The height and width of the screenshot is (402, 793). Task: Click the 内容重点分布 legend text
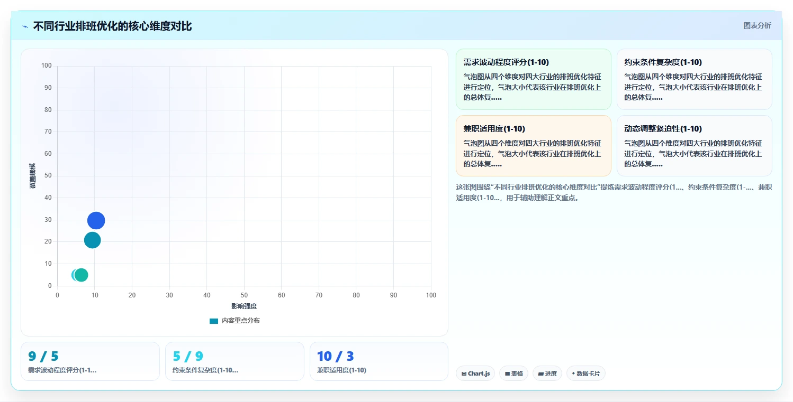coord(241,321)
